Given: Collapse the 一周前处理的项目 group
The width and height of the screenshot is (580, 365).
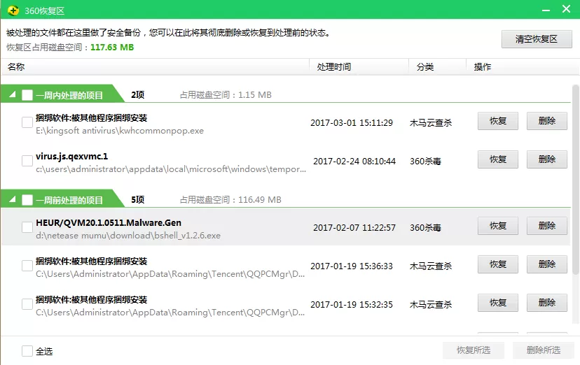Looking at the screenshot, I should point(13,200).
